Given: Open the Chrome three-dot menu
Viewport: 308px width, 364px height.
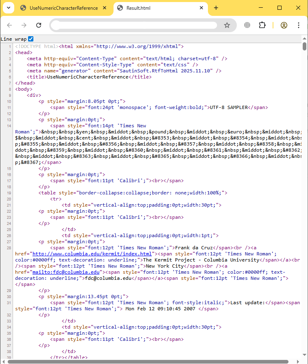Looking at the screenshot, I should 299,25.
